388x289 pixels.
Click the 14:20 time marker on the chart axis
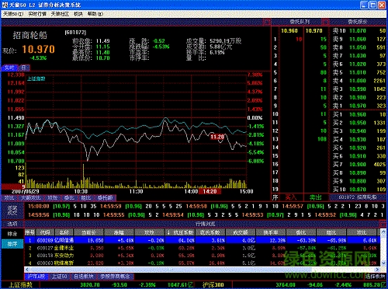tap(210, 191)
